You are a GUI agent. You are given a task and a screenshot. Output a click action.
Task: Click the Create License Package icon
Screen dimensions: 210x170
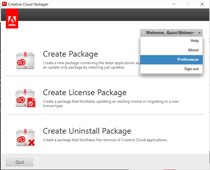tap(25, 98)
